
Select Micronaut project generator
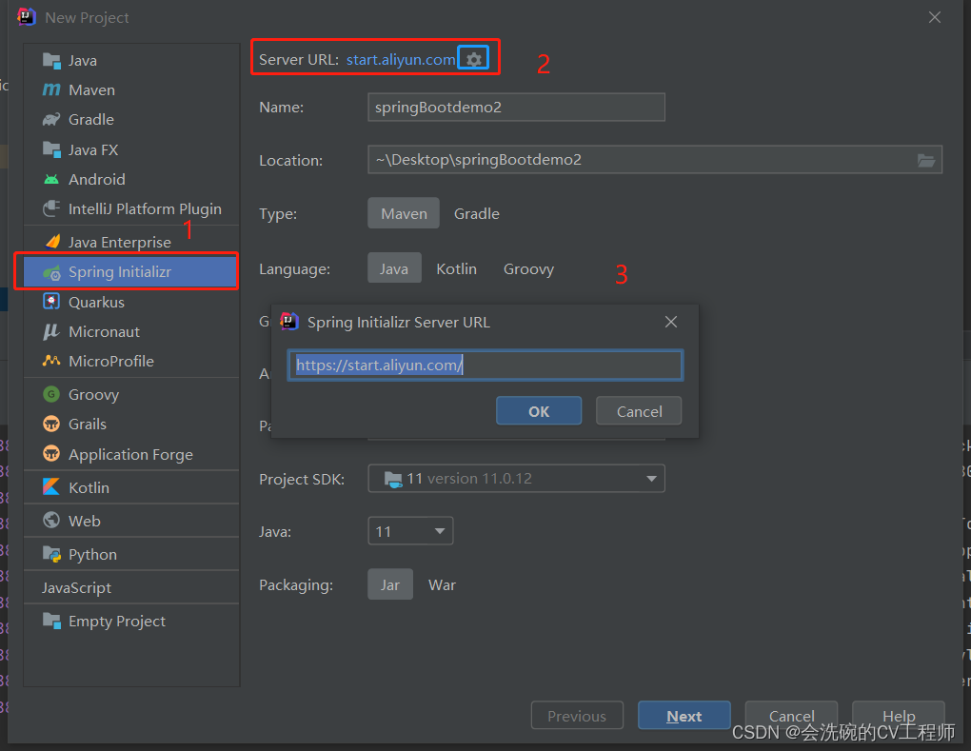tap(131, 332)
